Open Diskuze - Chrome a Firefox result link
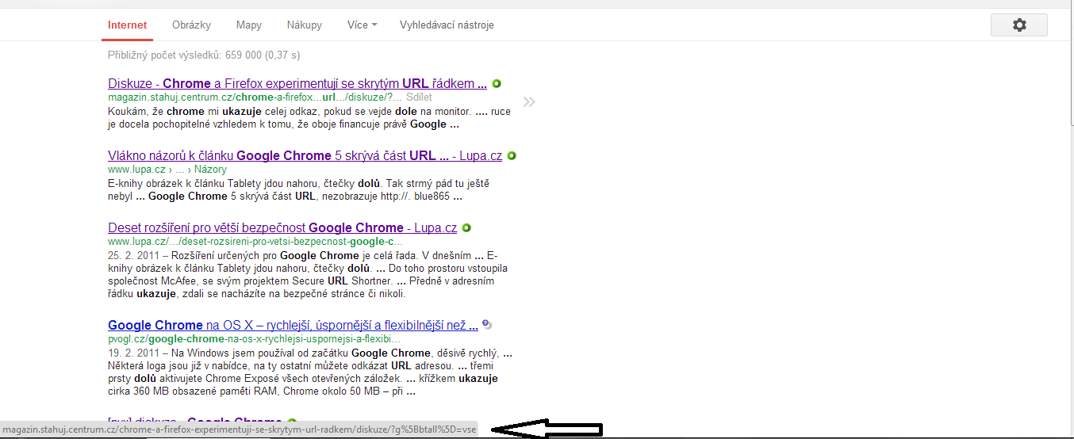This screenshot has width=1074, height=439. point(297,83)
